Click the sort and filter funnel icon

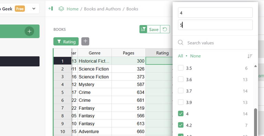[143, 29]
